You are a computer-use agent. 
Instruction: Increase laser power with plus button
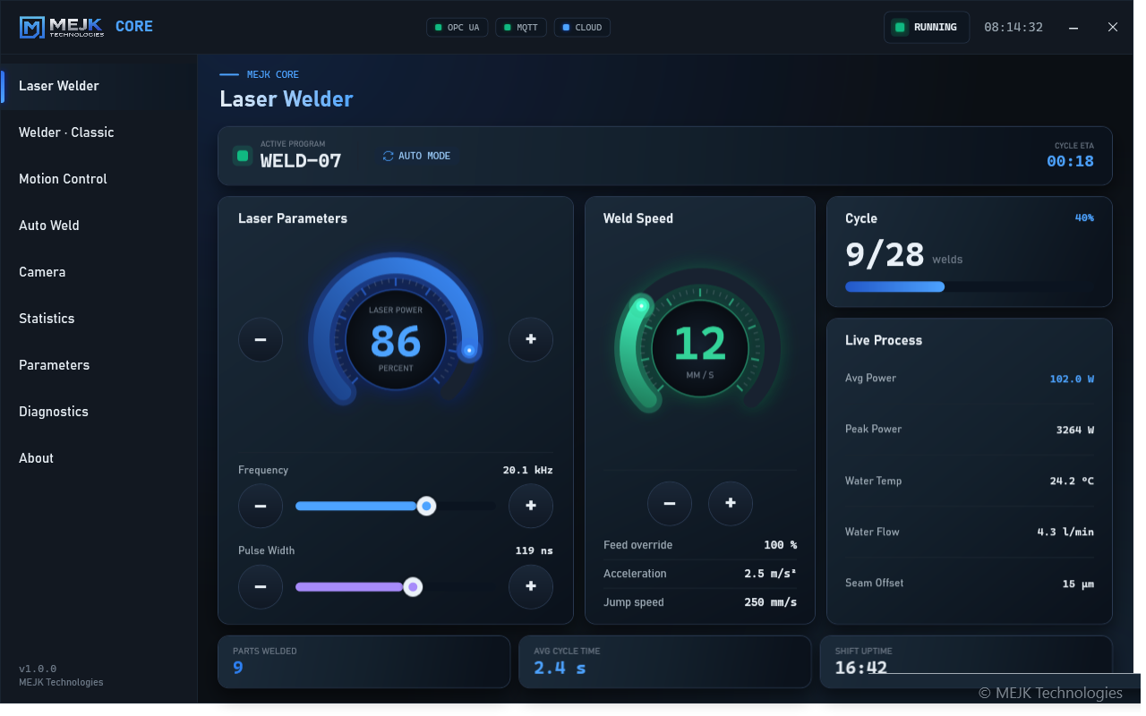[x=531, y=340]
